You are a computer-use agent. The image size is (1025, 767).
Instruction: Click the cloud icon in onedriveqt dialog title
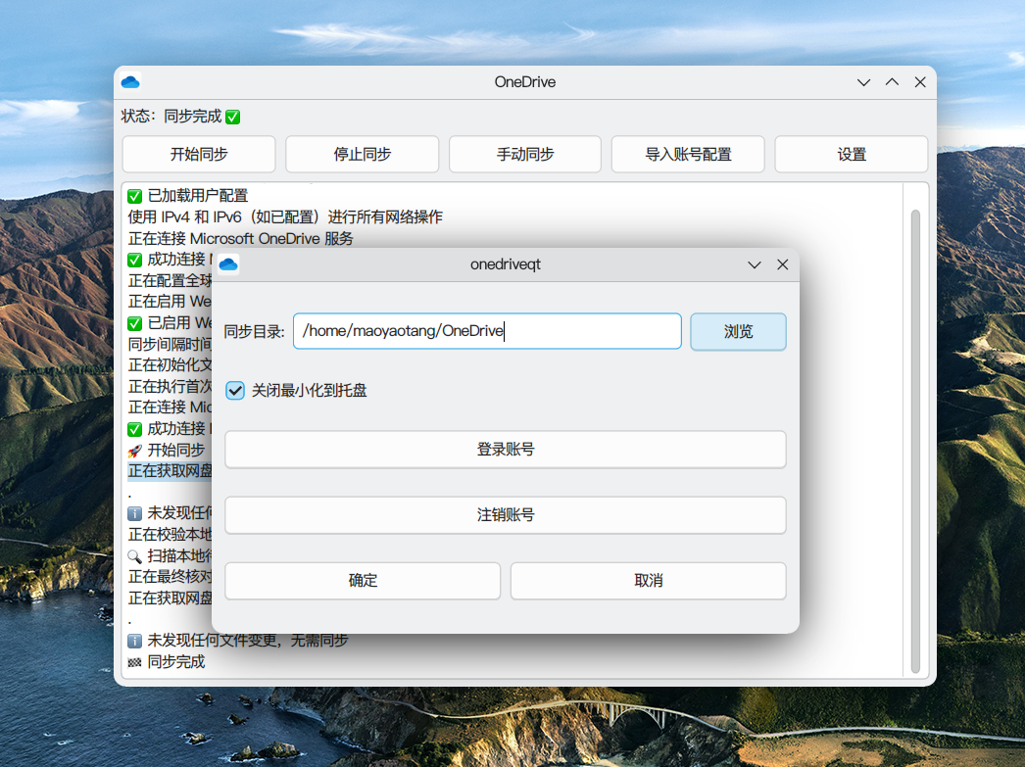point(228,264)
